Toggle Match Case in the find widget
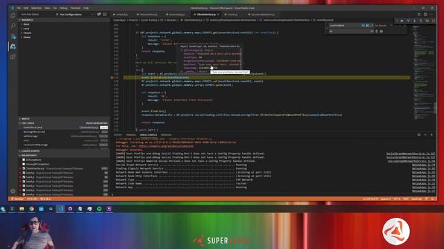Image resolution: width=444 pixels, height=249 pixels. [363, 26]
